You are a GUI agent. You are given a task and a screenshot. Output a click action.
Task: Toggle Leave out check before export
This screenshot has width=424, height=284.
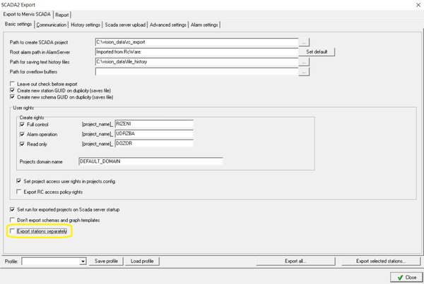pyautogui.click(x=11, y=84)
